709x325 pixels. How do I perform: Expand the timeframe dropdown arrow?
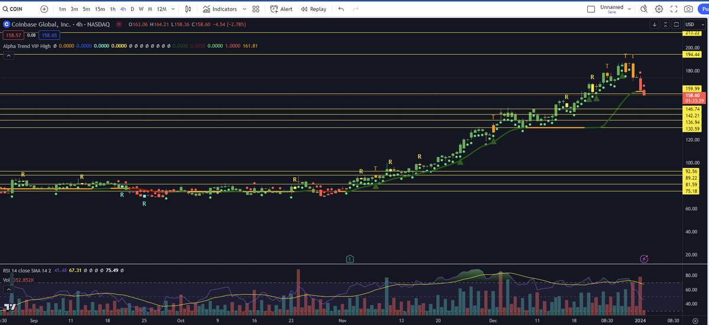click(x=172, y=9)
